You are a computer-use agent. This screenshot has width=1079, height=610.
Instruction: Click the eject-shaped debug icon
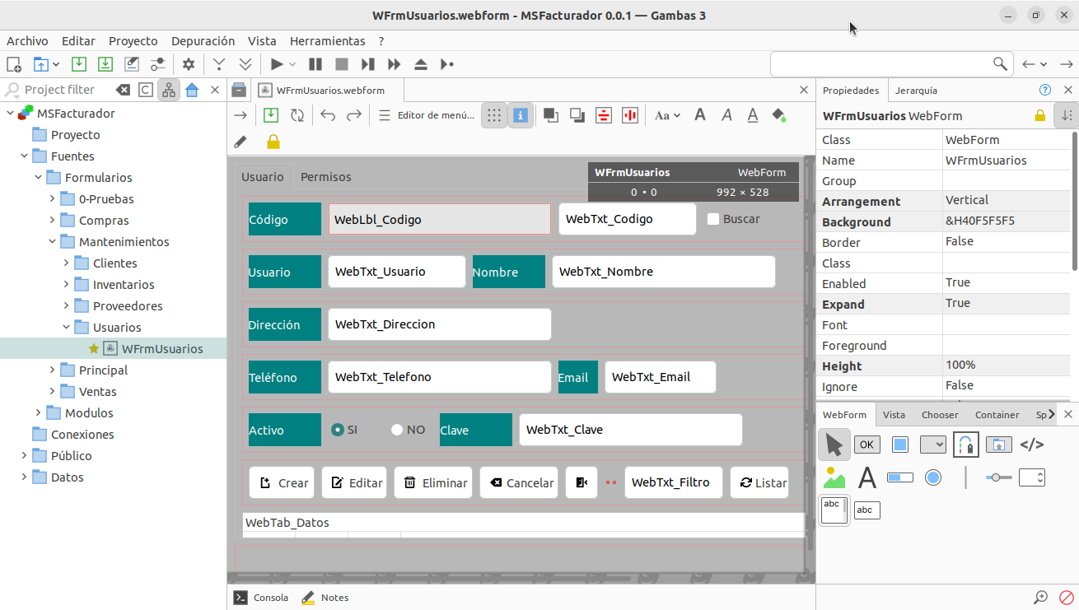click(421, 64)
